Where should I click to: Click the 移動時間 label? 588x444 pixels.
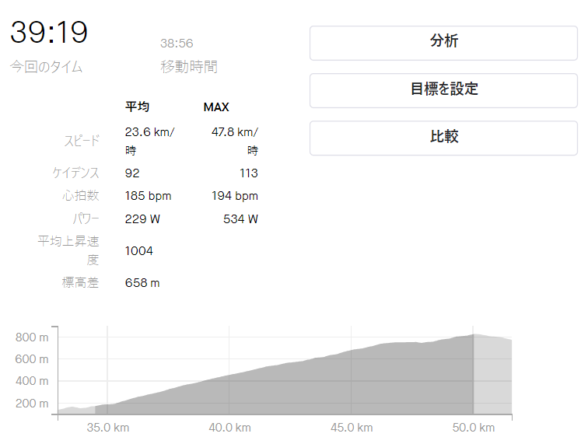click(x=189, y=67)
